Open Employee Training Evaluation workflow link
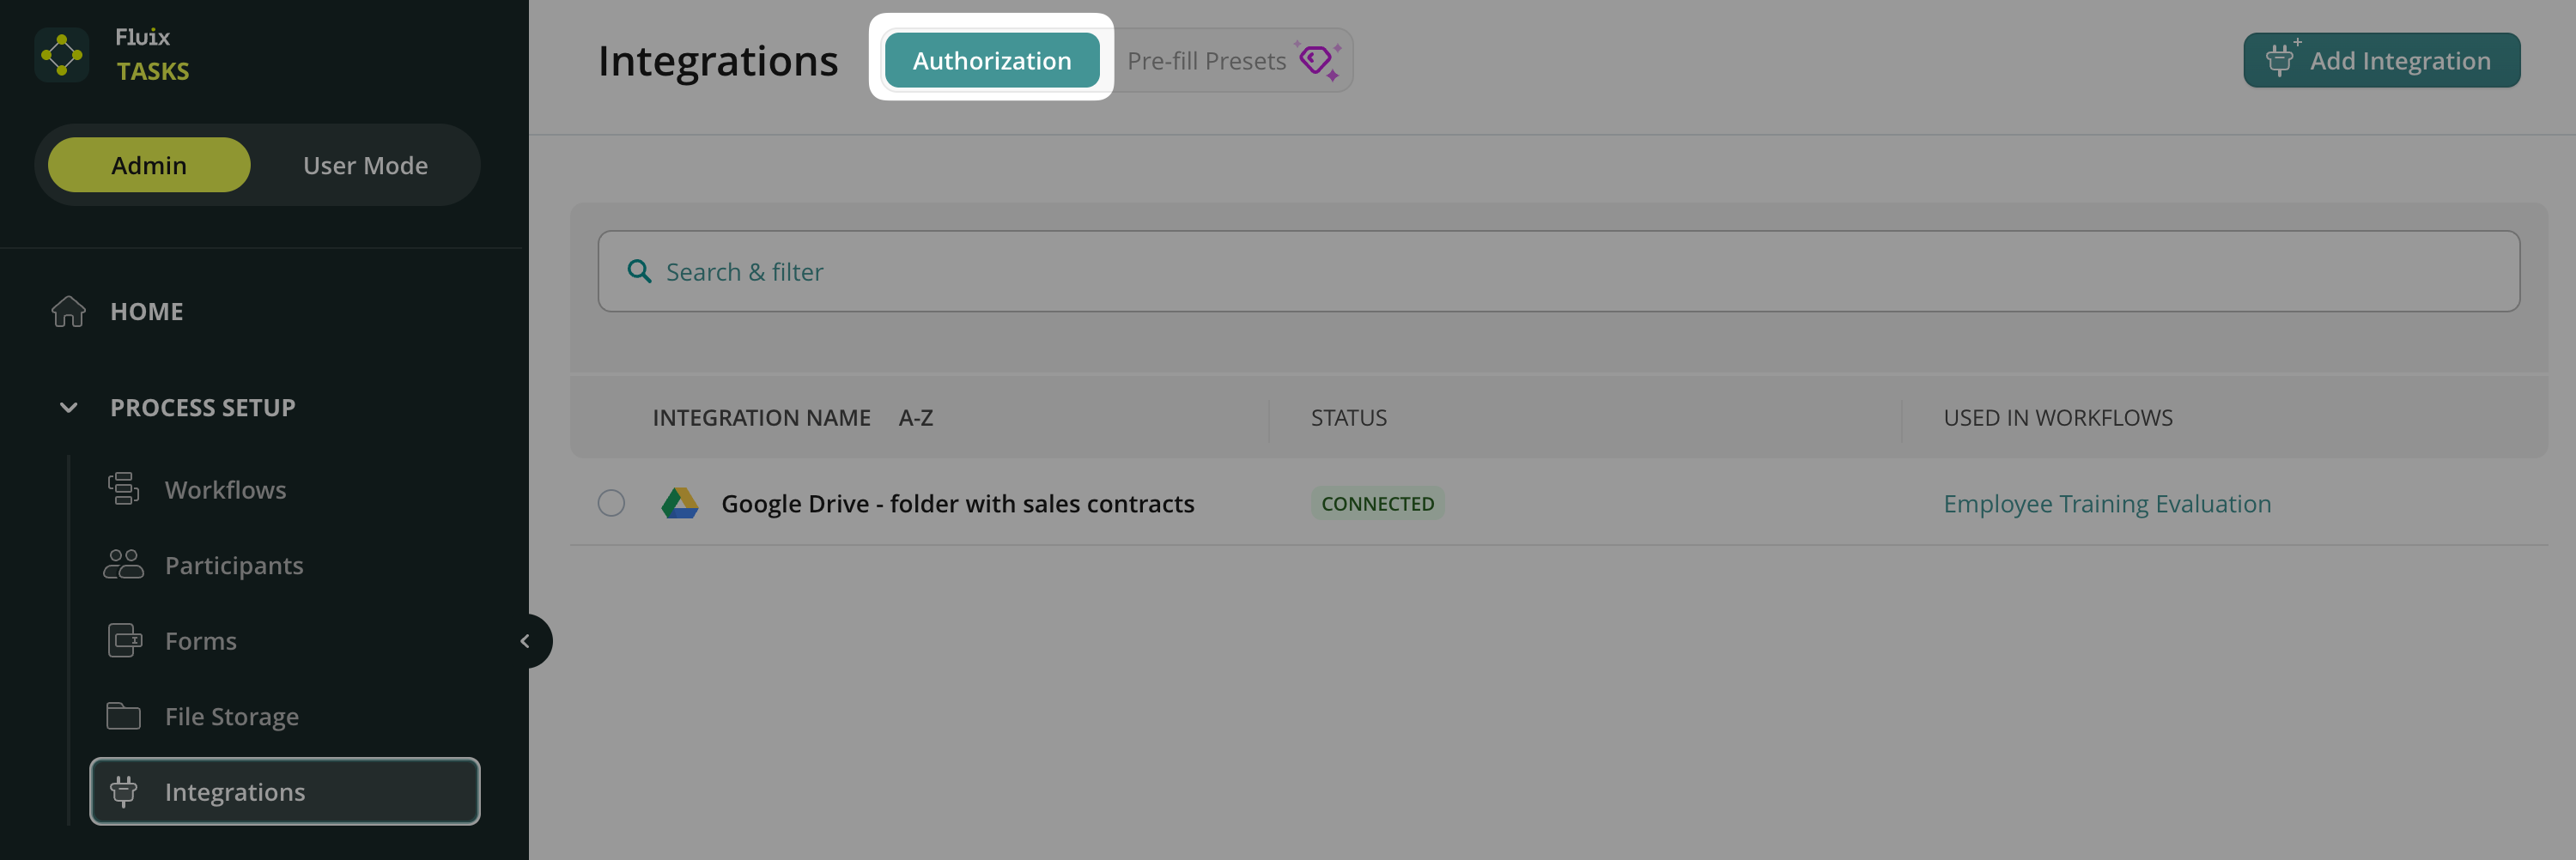 2106,503
